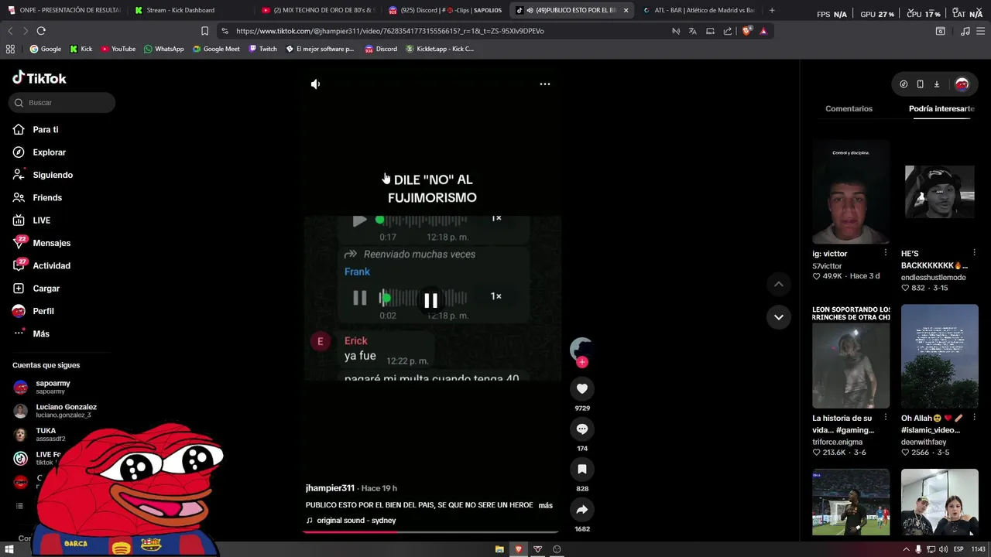Switch to the ONPE browser tab
Image resolution: width=991 pixels, height=557 pixels.
(x=64, y=10)
